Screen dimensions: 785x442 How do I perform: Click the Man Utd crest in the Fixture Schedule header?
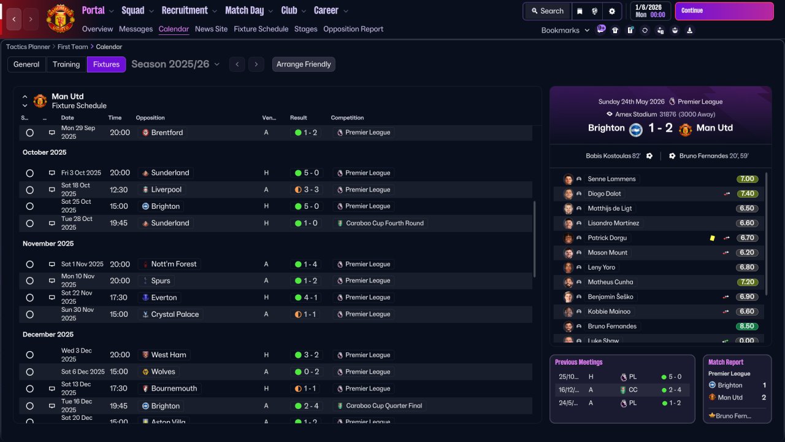click(40, 101)
